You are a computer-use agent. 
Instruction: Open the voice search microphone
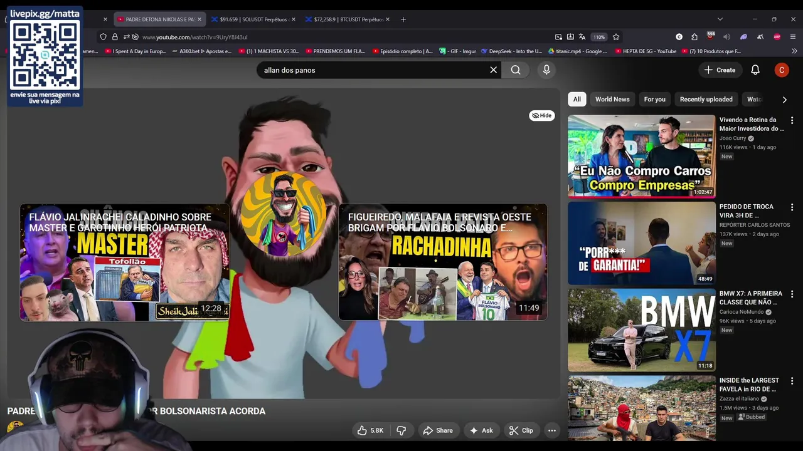point(546,70)
